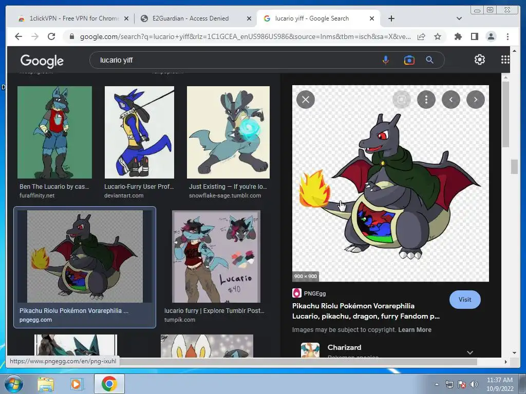Switch to the 1clickVPN tab
This screenshot has height=394, width=526.
coord(69,18)
